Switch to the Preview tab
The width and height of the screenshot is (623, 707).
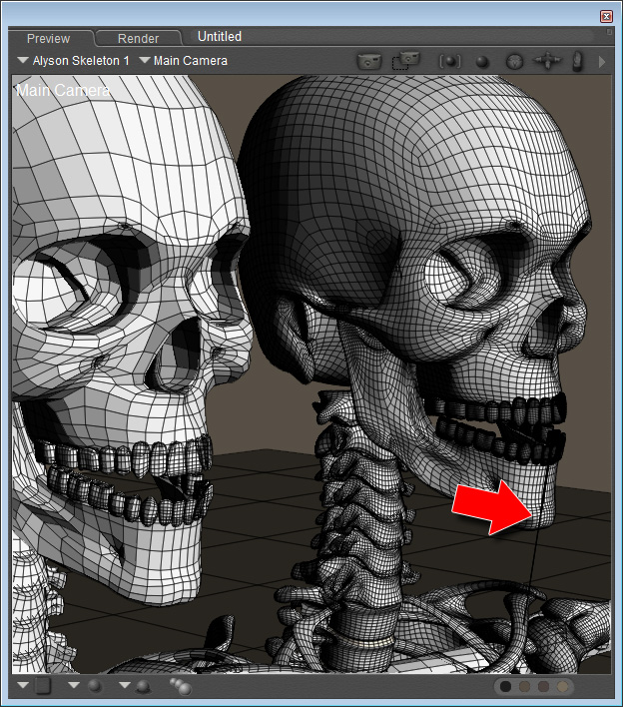tap(48, 38)
